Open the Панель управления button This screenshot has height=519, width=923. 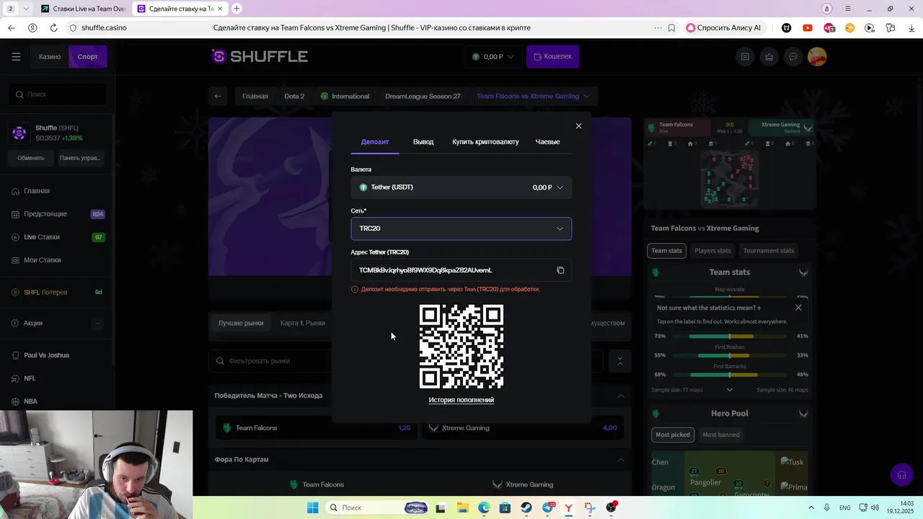click(80, 158)
